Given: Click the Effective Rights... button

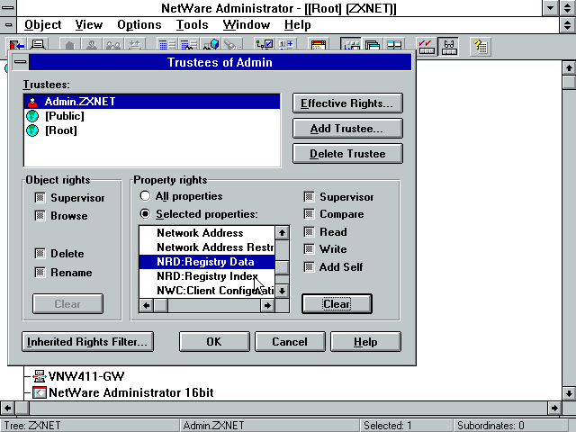Looking at the screenshot, I should point(347,103).
